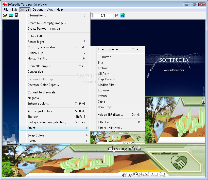
Task: Apply Horizontal Flip
Action: point(55,58)
